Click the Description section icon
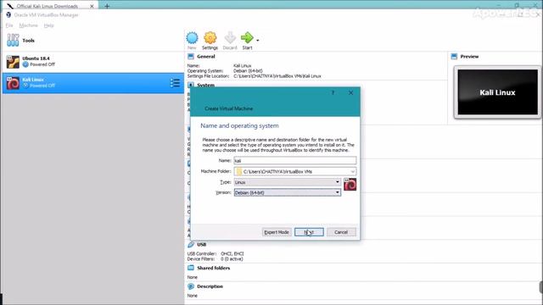Viewport: 543px width, 305px height. pos(191,286)
